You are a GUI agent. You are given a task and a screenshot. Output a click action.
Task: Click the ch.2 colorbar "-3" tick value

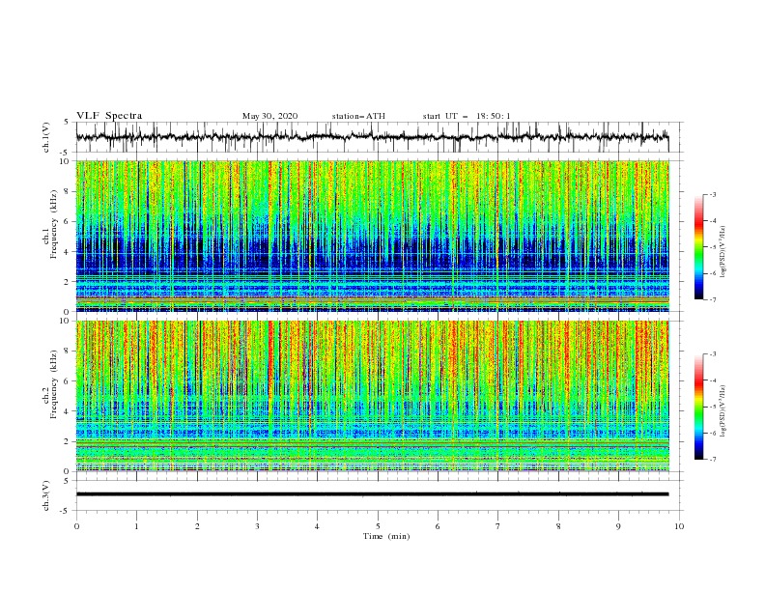(x=713, y=354)
